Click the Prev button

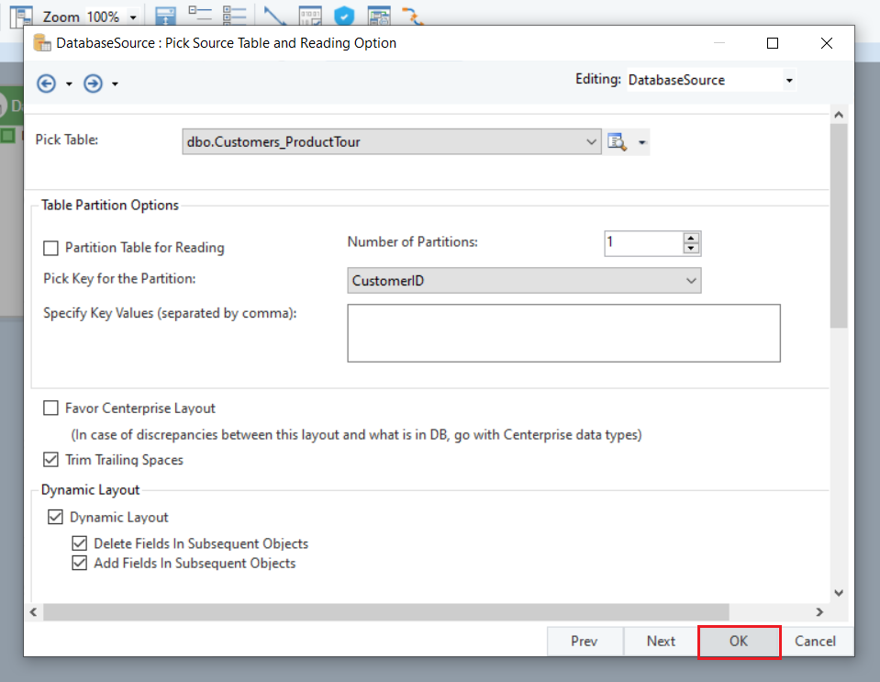pyautogui.click(x=585, y=641)
